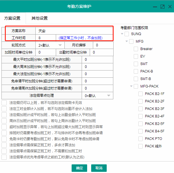This screenshot has height=173, width=174.
Task: Close the 考勤方案维护 dialog
Action: [x=169, y=6]
